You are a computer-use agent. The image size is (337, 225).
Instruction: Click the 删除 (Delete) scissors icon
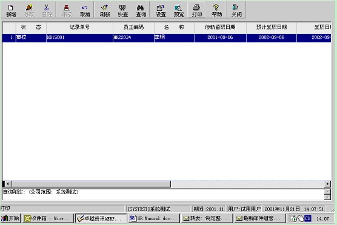coord(47,10)
